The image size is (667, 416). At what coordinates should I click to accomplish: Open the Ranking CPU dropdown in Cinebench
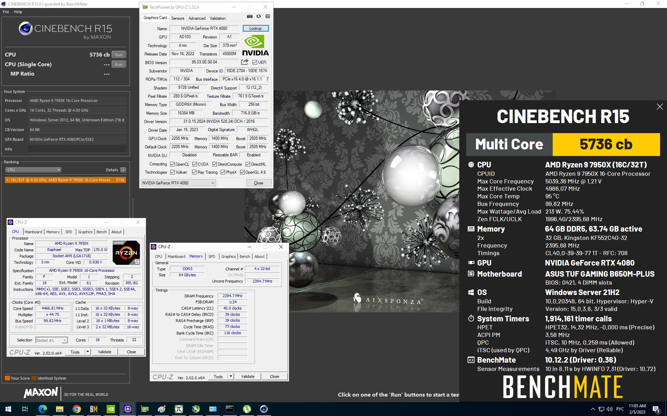pyautogui.click(x=33, y=170)
